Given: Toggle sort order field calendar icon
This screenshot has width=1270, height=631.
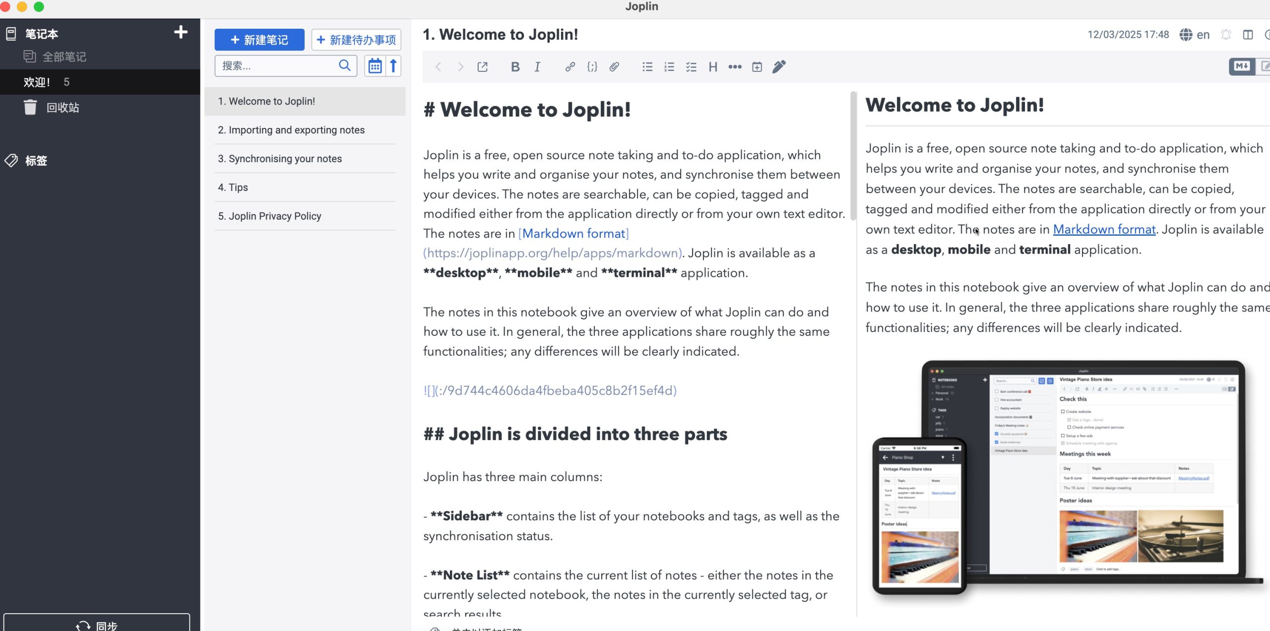Looking at the screenshot, I should tap(375, 66).
